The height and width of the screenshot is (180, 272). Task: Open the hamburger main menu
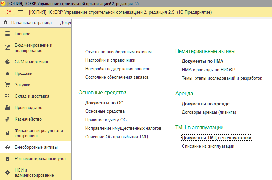pos(20,12)
